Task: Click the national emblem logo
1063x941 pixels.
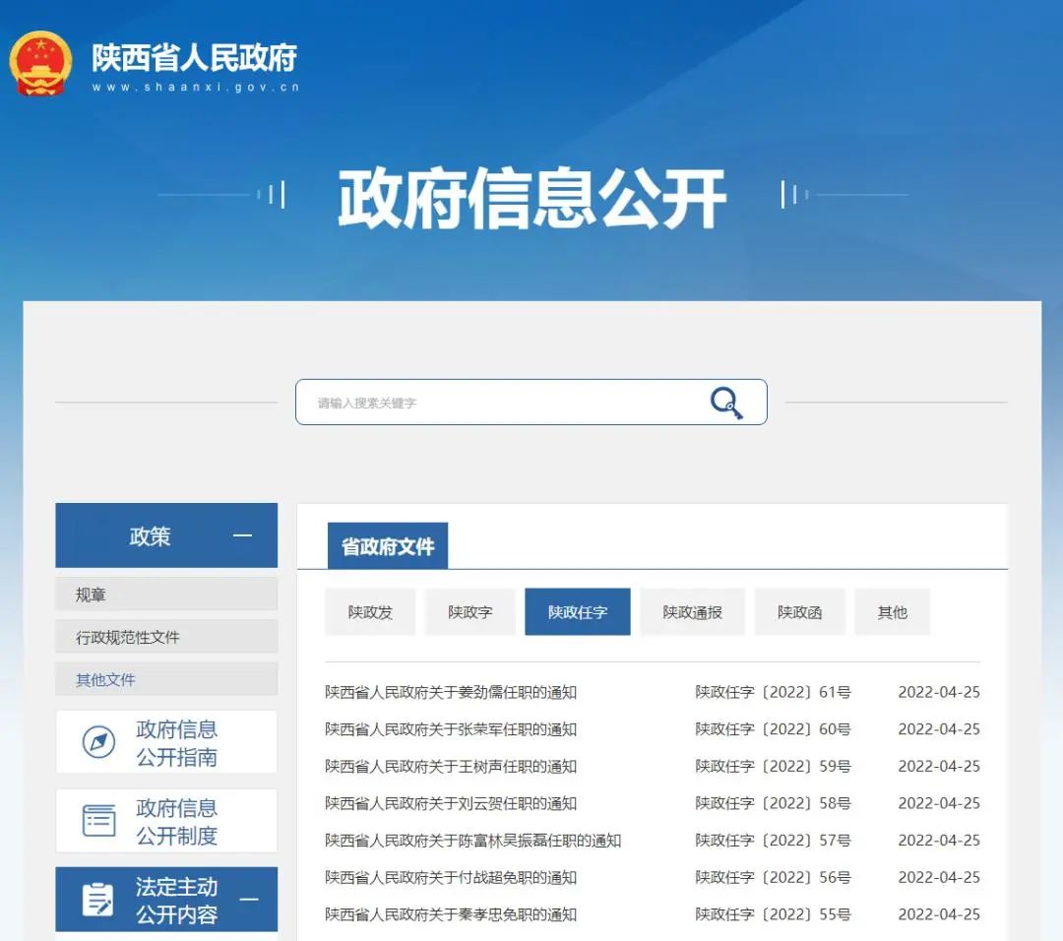Action: point(40,63)
